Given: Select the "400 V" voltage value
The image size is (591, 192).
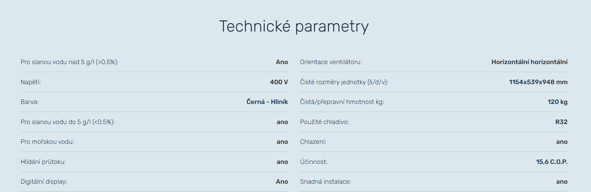Looking at the screenshot, I should click(279, 82).
